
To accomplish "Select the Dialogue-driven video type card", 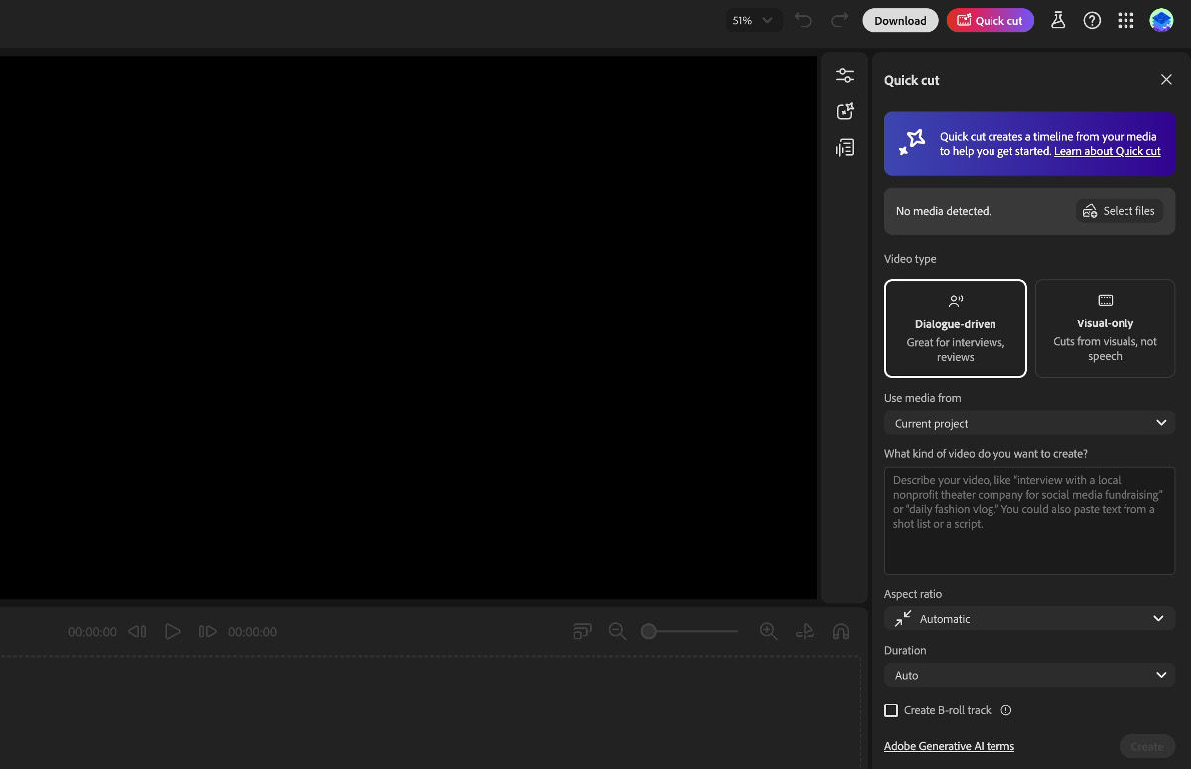I will (956, 327).
